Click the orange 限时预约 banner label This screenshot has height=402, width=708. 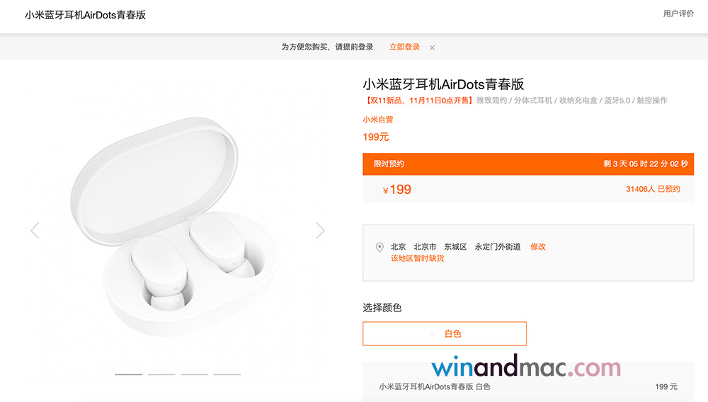(389, 163)
